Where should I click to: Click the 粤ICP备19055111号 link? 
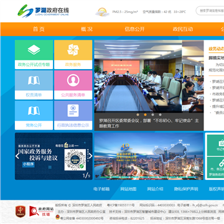coord(121,205)
